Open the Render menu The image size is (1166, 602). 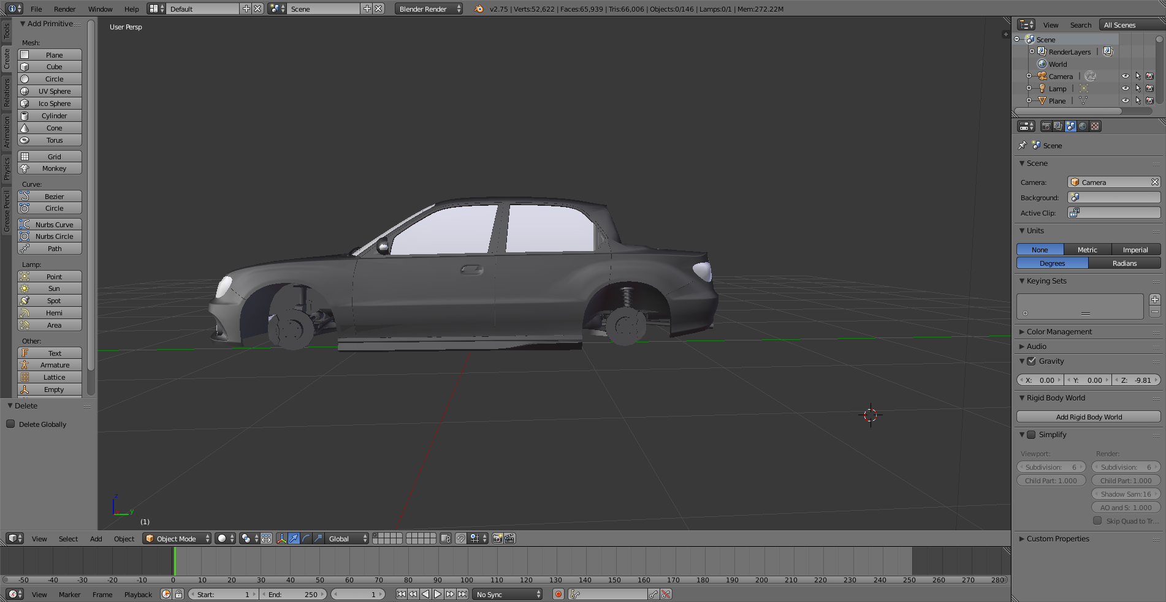64,9
